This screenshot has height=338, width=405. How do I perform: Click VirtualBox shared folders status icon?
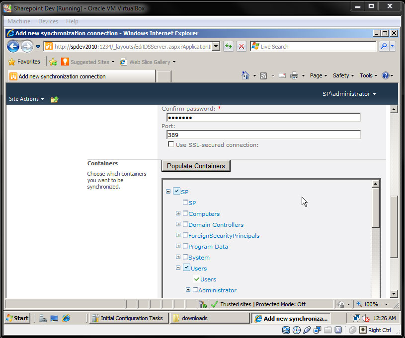coord(327,330)
